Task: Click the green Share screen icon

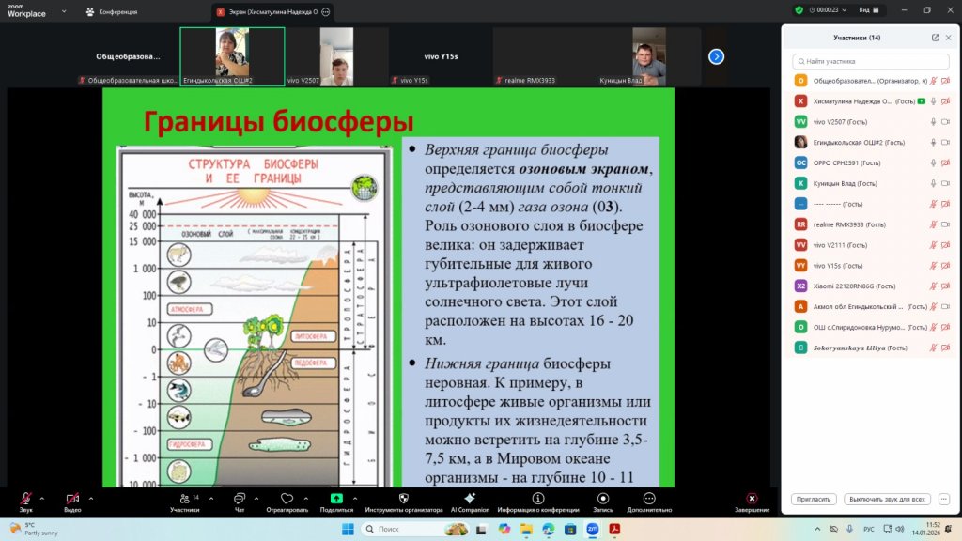Action: click(336, 498)
